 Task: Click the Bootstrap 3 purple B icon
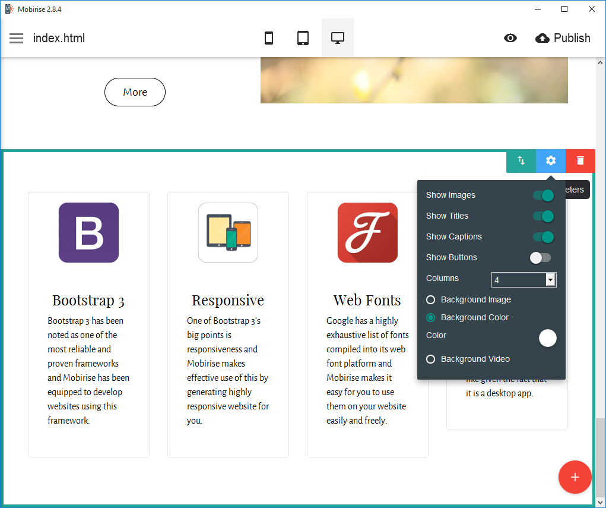(x=89, y=232)
